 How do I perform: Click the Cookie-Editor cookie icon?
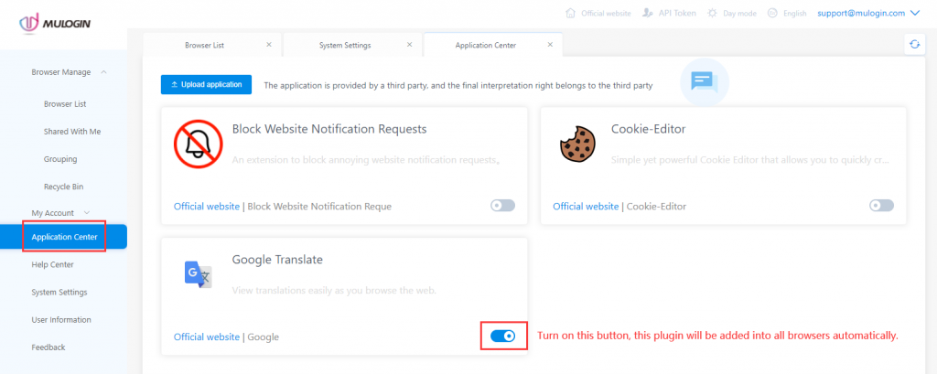[577, 144]
